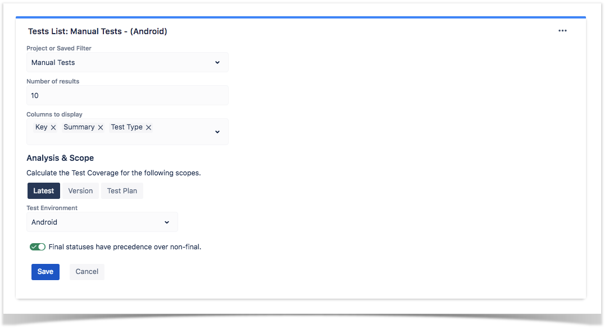Remove the Key column tag

[53, 127]
